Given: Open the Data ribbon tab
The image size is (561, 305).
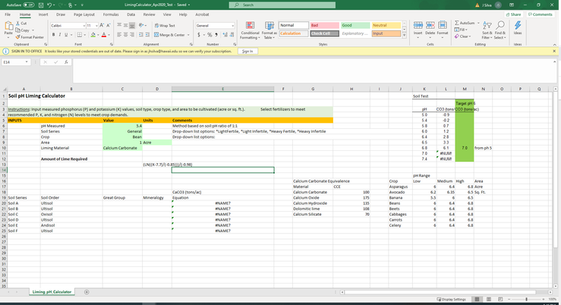Looking at the screenshot, I should [x=131, y=14].
